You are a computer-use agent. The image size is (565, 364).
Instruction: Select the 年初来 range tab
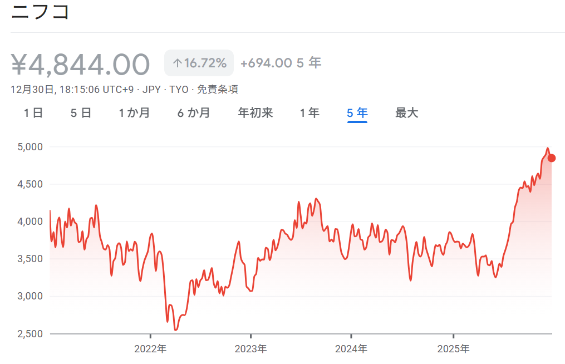[x=256, y=113]
